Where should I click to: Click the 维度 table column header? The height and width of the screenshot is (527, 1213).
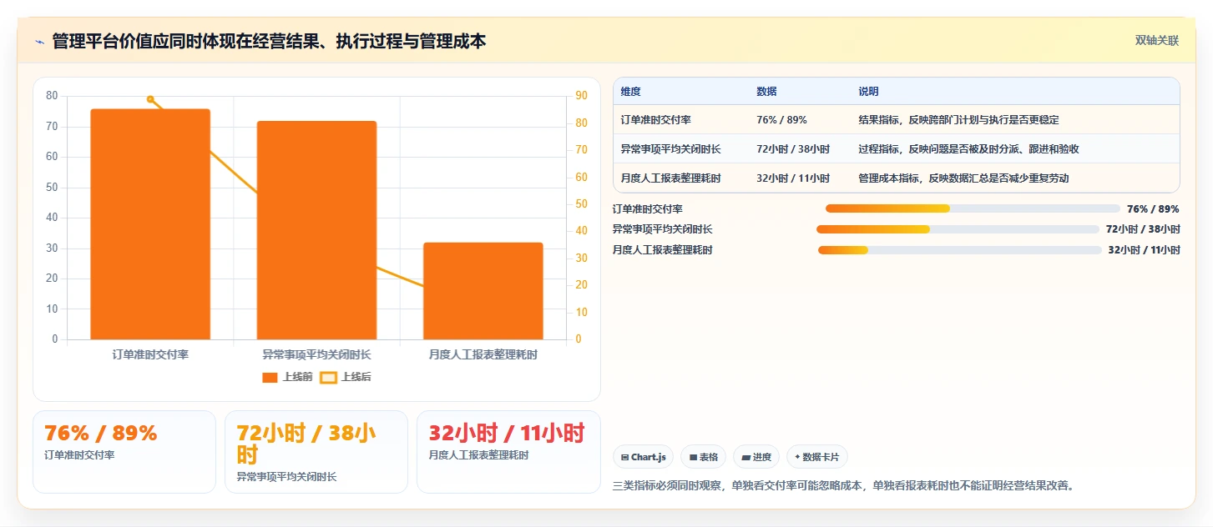630,92
